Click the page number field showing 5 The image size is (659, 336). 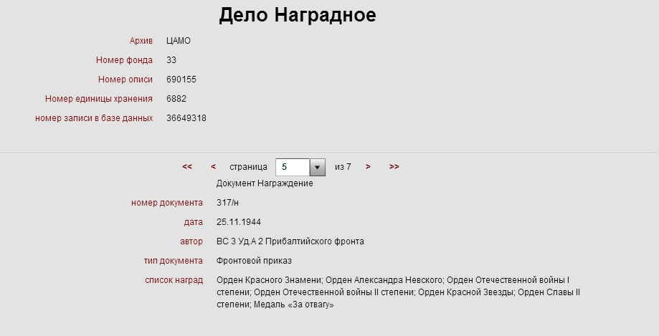point(293,167)
